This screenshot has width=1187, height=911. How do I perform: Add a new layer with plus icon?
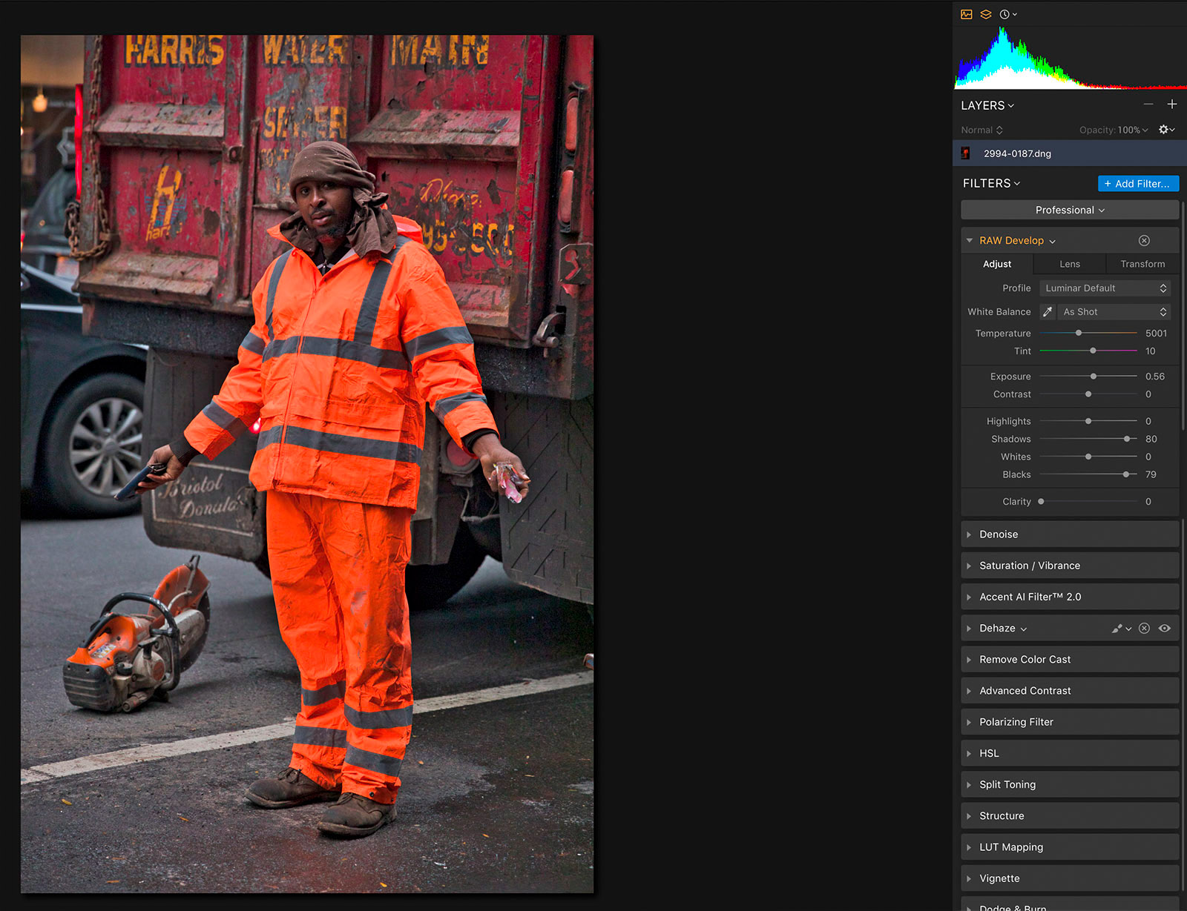click(x=1172, y=105)
